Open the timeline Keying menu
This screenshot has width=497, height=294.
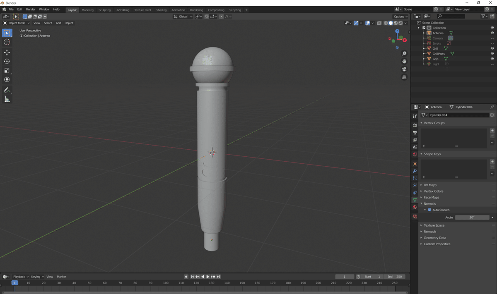pos(37,277)
